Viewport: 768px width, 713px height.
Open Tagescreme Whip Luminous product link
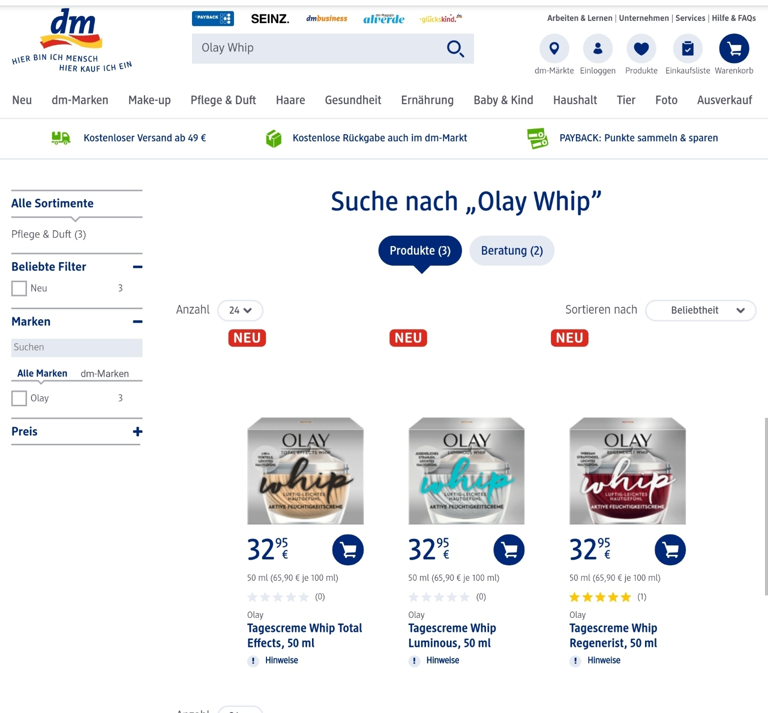coord(452,635)
